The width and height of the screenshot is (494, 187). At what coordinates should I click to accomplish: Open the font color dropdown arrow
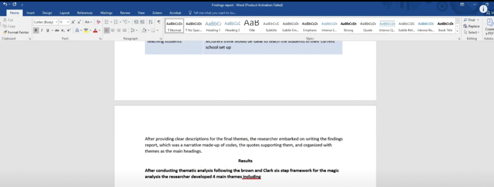point(99,30)
